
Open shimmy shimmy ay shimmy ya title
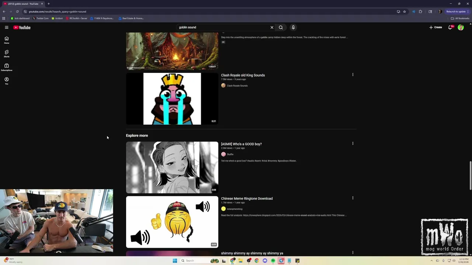252,253
